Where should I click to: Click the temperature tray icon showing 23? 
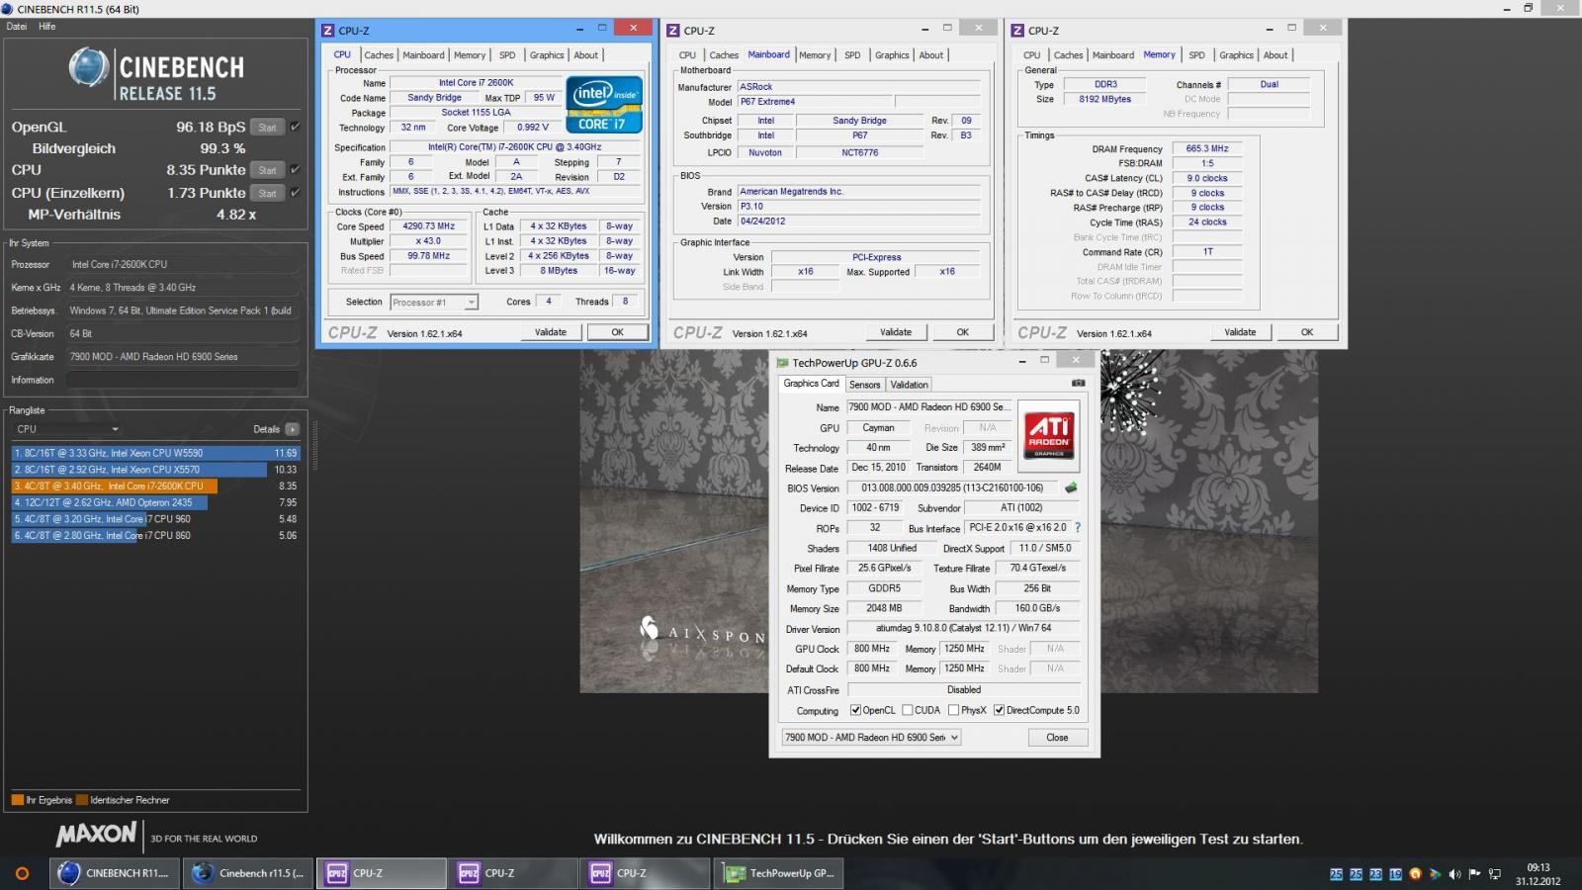[x=1375, y=874]
